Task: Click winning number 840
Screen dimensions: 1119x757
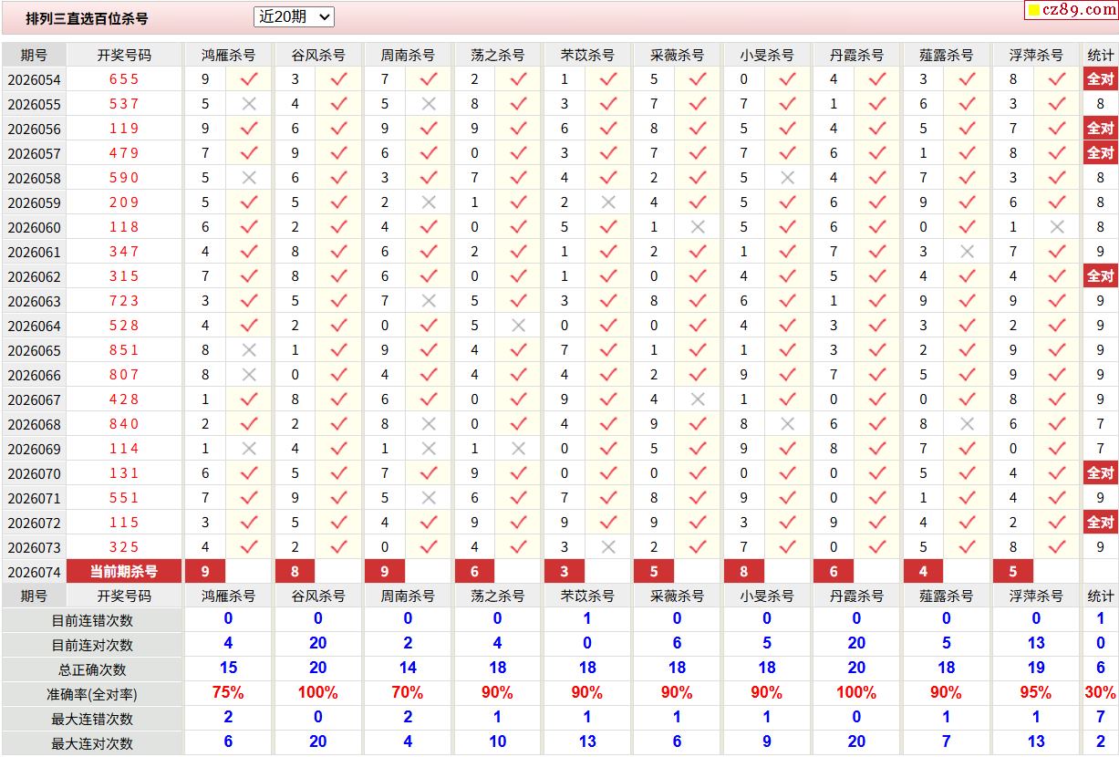Action: [124, 424]
